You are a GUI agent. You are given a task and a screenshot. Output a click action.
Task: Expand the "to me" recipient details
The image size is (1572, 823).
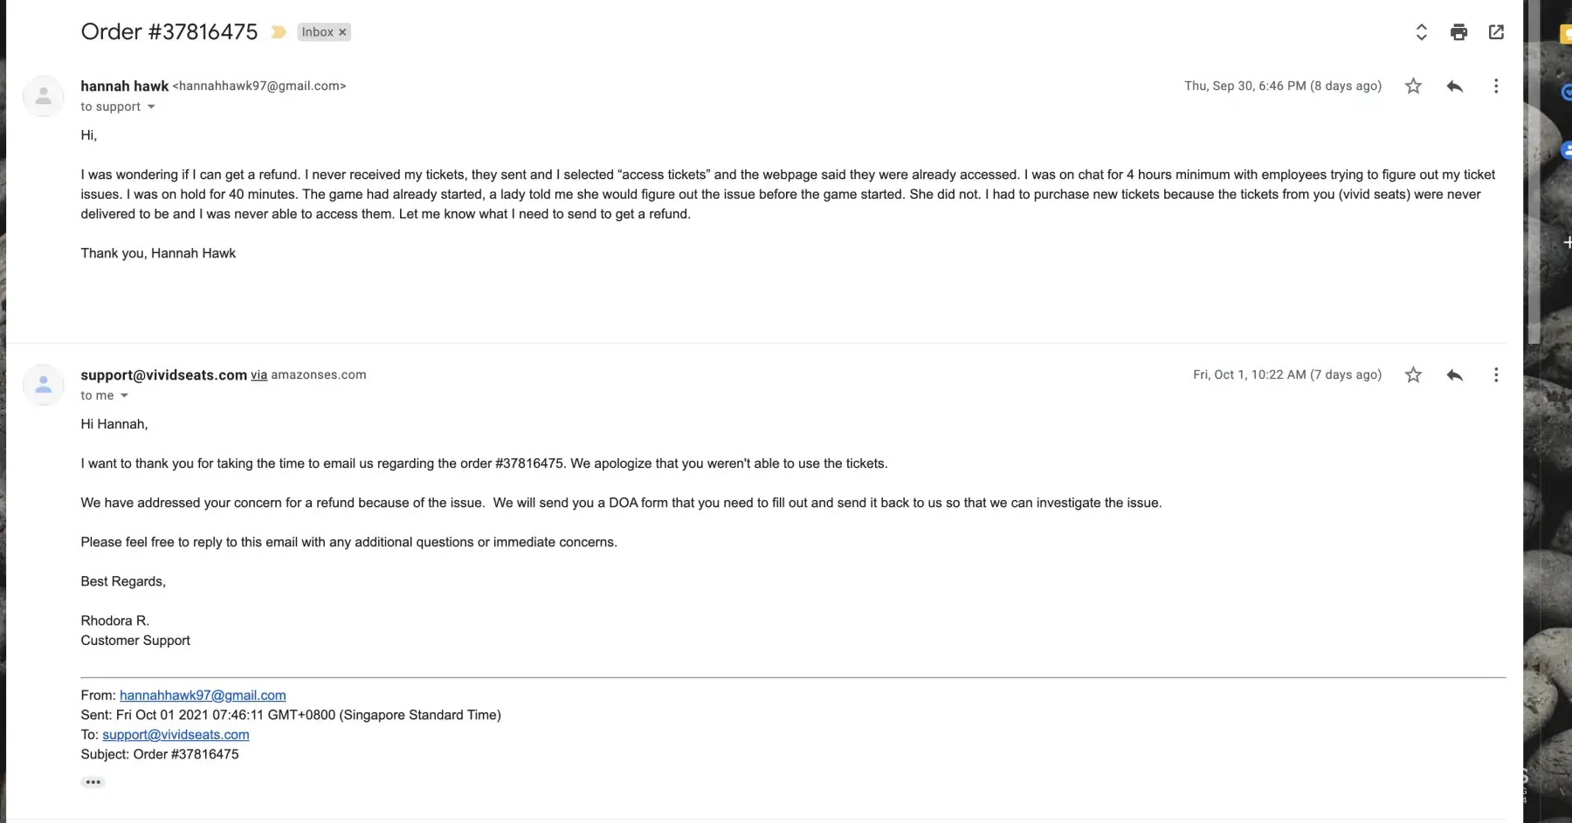click(124, 396)
